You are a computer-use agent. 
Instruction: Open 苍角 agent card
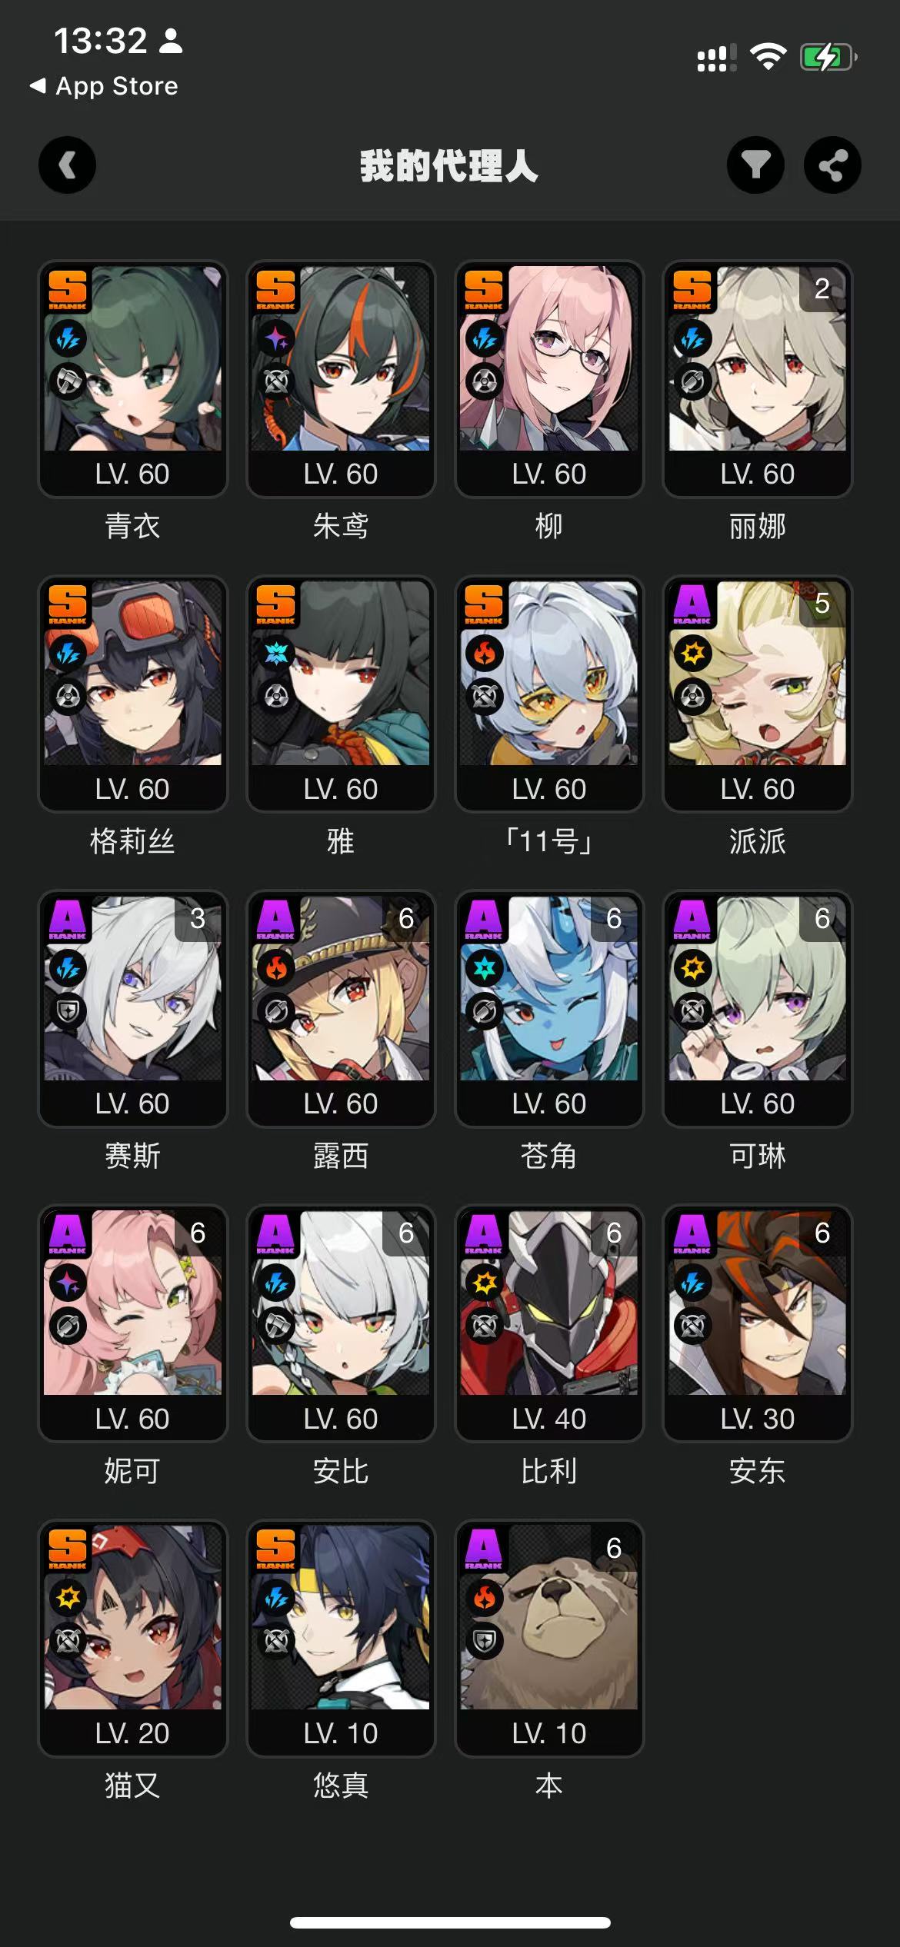coord(549,1009)
